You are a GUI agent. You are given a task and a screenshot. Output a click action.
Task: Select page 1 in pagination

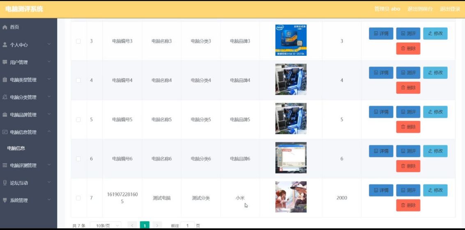point(145,225)
